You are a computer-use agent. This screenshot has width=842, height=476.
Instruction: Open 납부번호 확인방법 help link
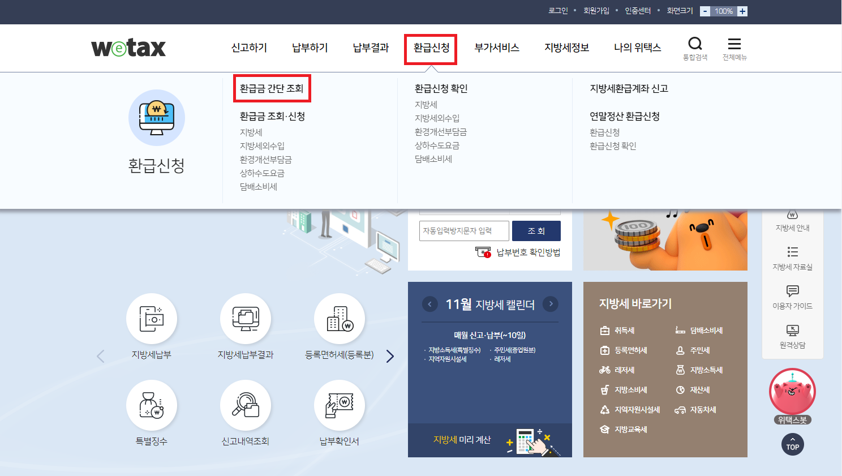518,252
